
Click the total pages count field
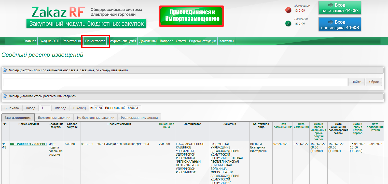99,108
